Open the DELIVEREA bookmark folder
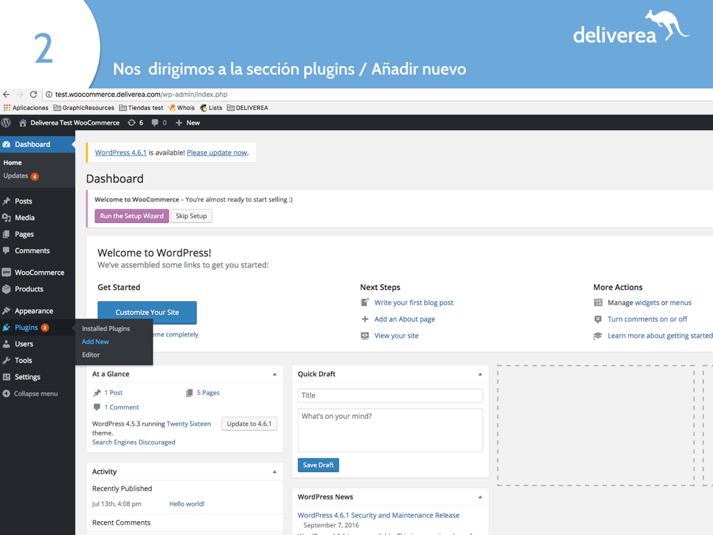This screenshot has width=713, height=535. pos(248,108)
